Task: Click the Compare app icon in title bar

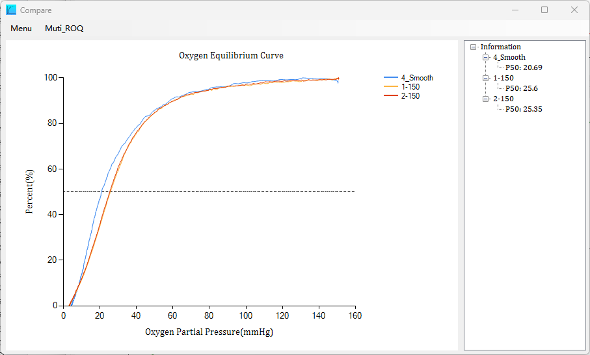Action: 11,10
